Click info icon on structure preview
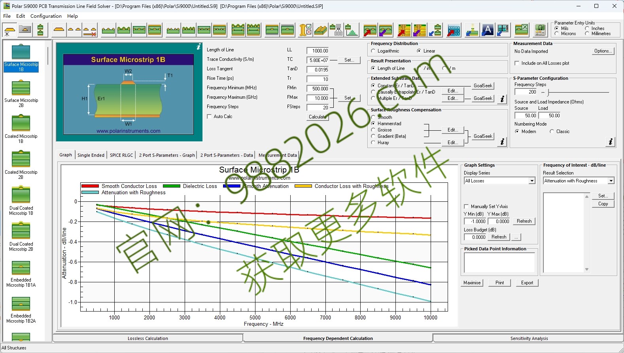The width and height of the screenshot is (624, 353). click(199, 47)
